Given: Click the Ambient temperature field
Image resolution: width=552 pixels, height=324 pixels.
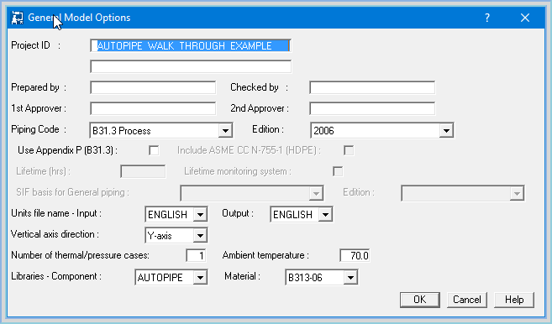Looking at the screenshot, I should point(355,255).
